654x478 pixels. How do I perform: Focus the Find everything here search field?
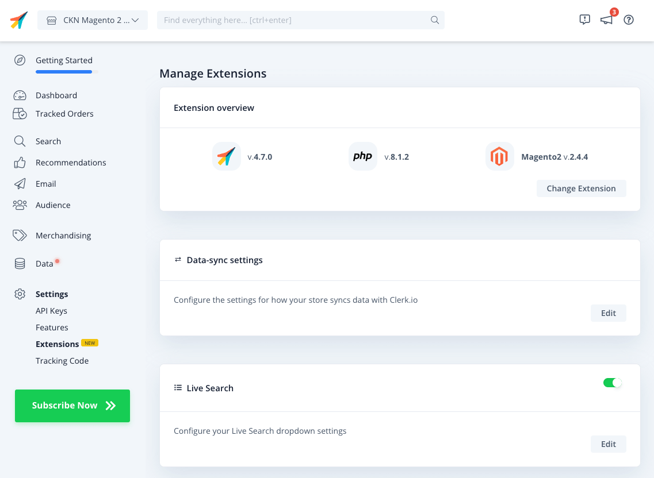coord(293,20)
